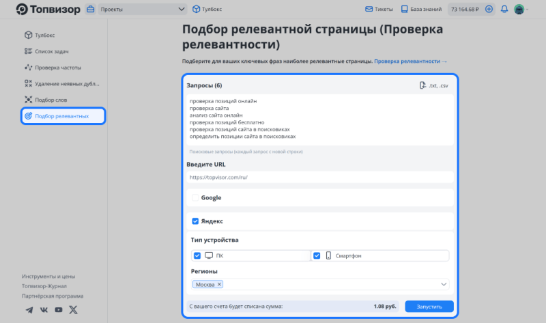Click the smartphone icon next to Смартфон
The height and width of the screenshot is (323, 546).
click(328, 255)
